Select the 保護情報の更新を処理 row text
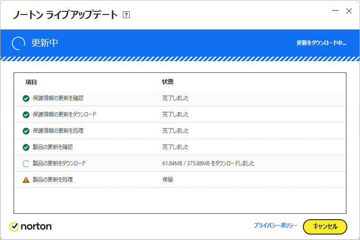 58,131
